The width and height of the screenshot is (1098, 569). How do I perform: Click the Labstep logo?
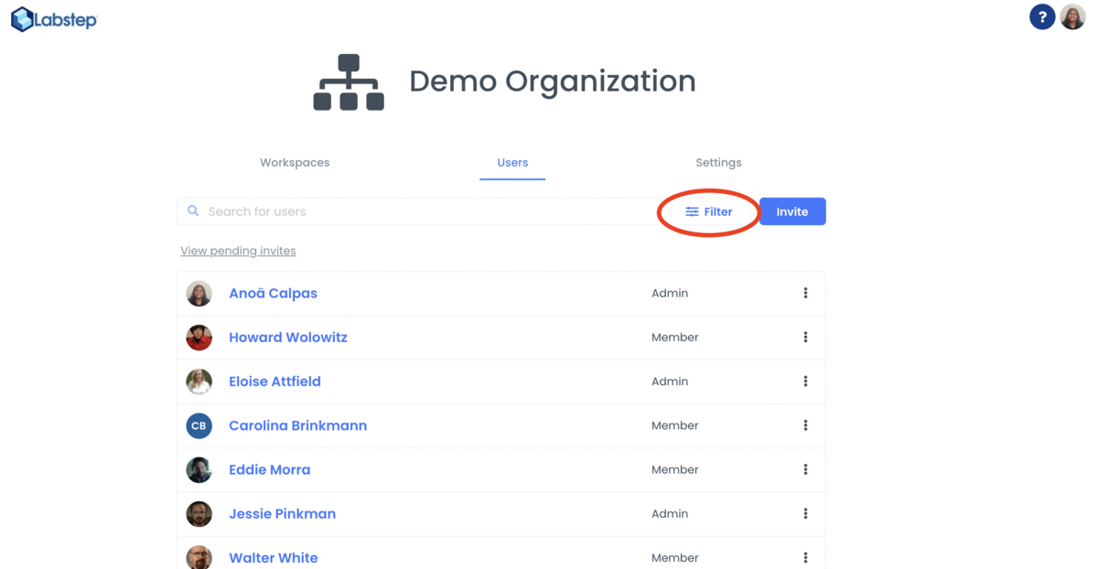click(x=52, y=18)
